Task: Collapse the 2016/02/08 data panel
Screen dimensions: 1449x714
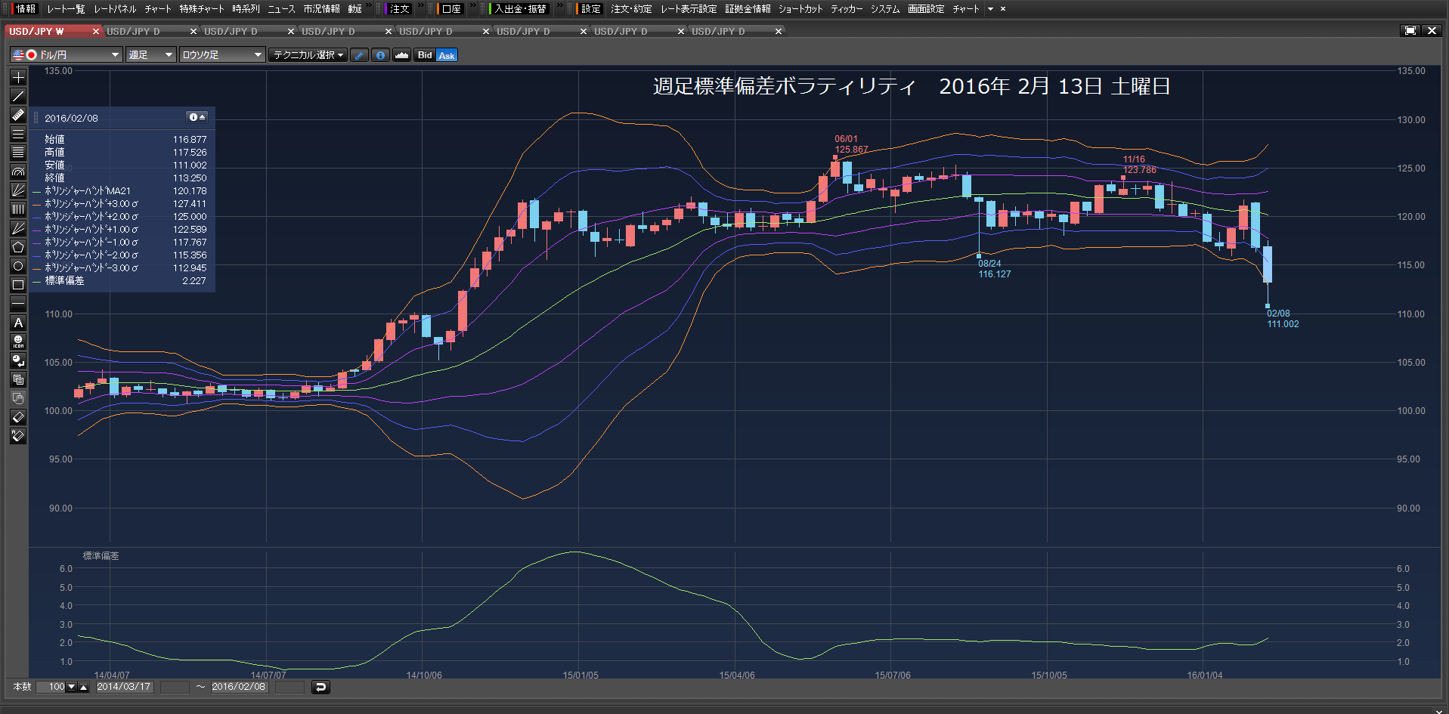Action: click(x=197, y=117)
